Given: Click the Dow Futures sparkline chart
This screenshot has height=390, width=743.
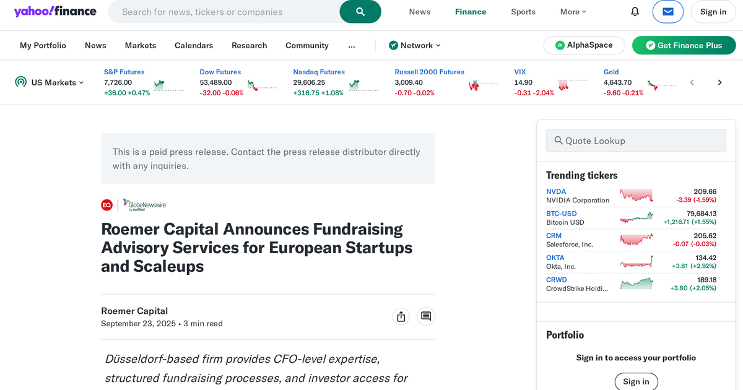Looking at the screenshot, I should [x=262, y=85].
